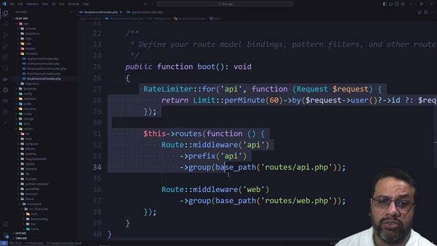Viewport: 437px width, 246px height.
Task: Open the Terminal menu
Action: pyautogui.click(x=74, y=4)
